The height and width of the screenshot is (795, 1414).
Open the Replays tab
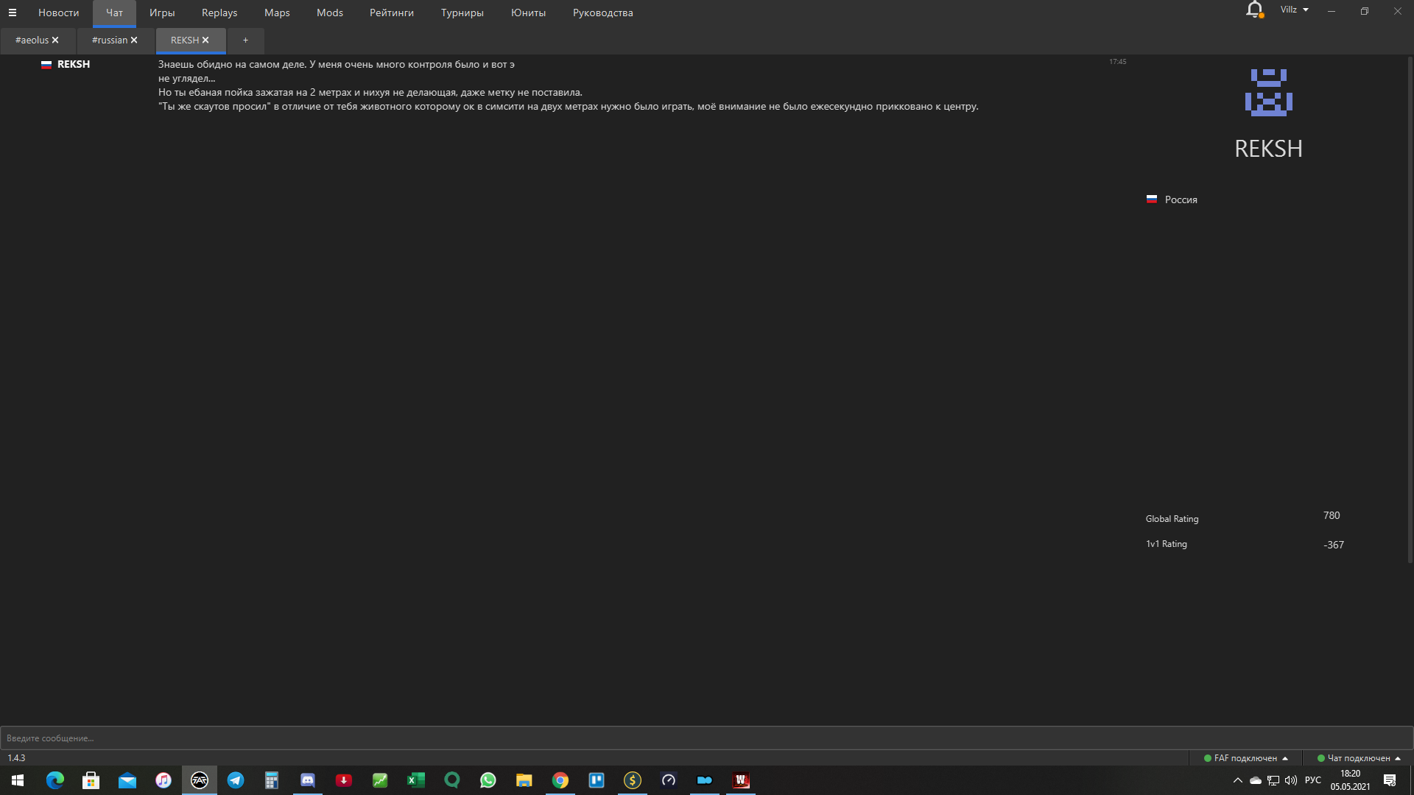click(x=219, y=13)
